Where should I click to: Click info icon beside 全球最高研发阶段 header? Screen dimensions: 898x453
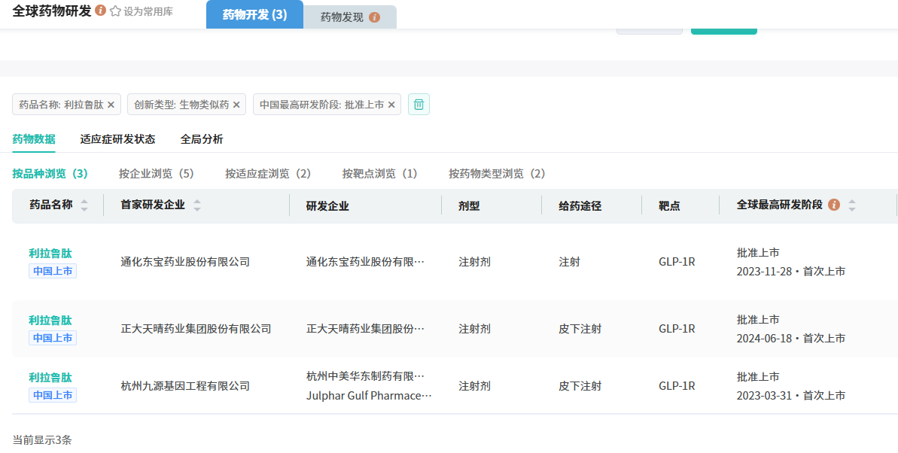(x=833, y=205)
